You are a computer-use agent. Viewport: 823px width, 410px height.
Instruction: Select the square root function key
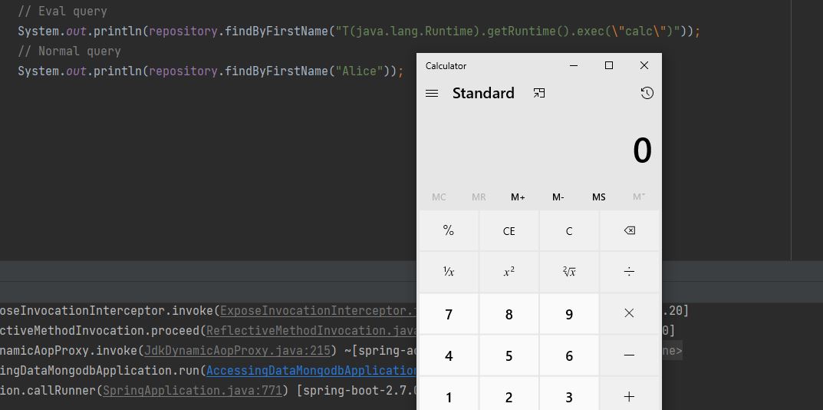click(x=569, y=272)
